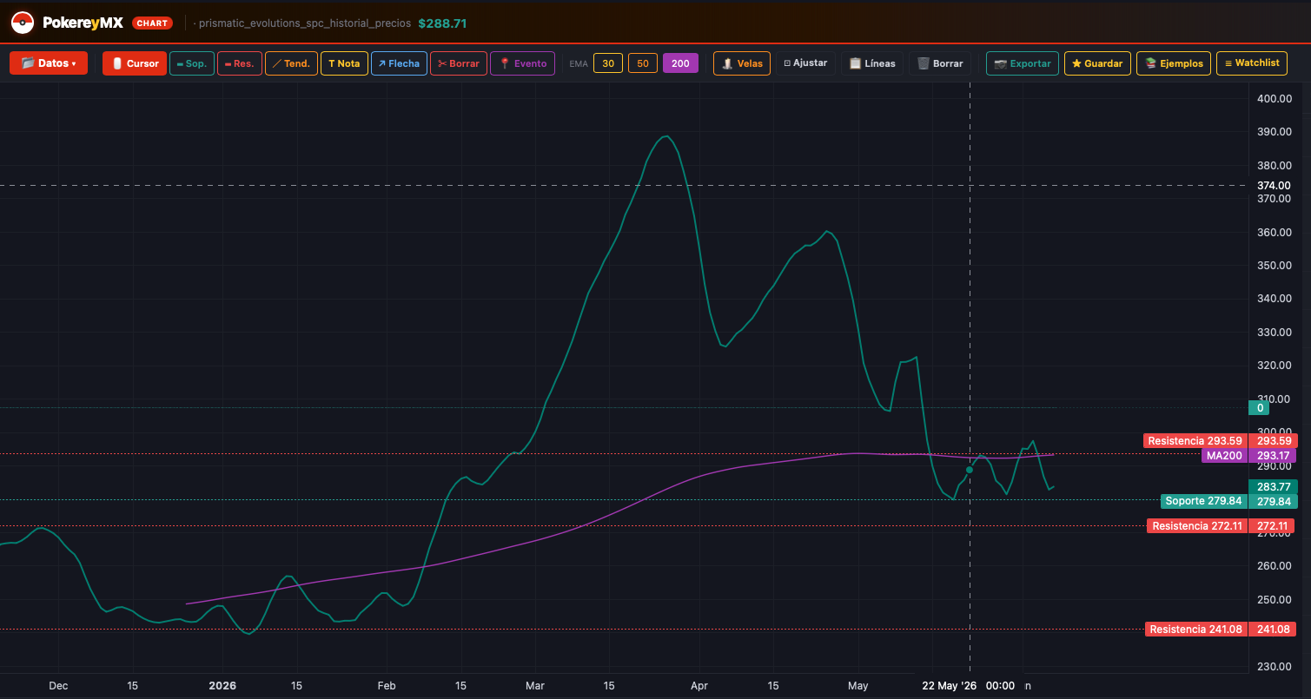This screenshot has height=699, width=1311.
Task: Select the Res. resistance line tool
Action: [x=240, y=63]
